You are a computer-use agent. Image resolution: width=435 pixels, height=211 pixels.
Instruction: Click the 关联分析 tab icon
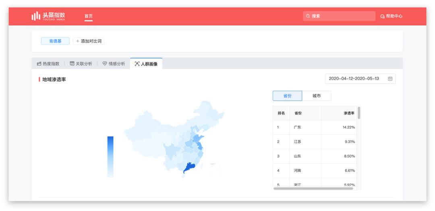[72, 64]
